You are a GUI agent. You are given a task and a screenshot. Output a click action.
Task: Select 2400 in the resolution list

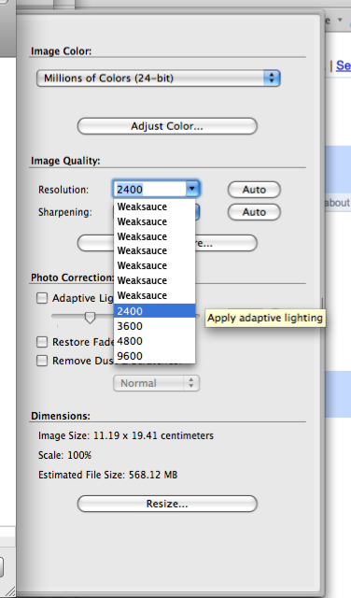click(154, 311)
